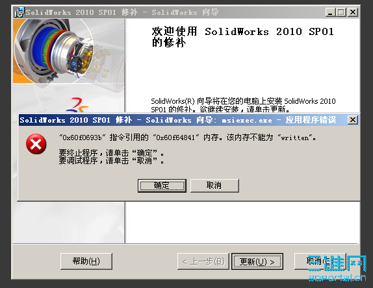Click the 3dportal.cn watermark link

click(x=337, y=278)
